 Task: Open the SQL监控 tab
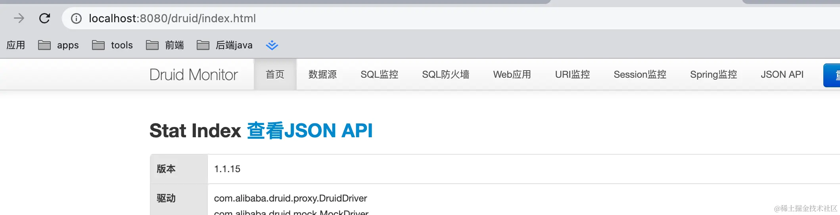click(x=379, y=75)
